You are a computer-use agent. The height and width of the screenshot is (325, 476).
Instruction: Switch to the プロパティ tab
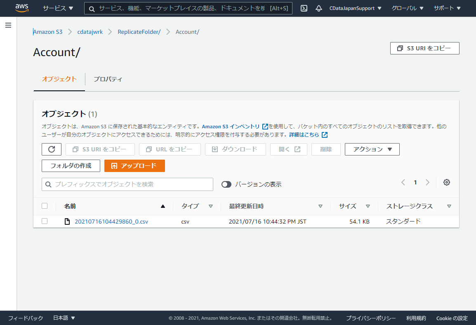(108, 79)
